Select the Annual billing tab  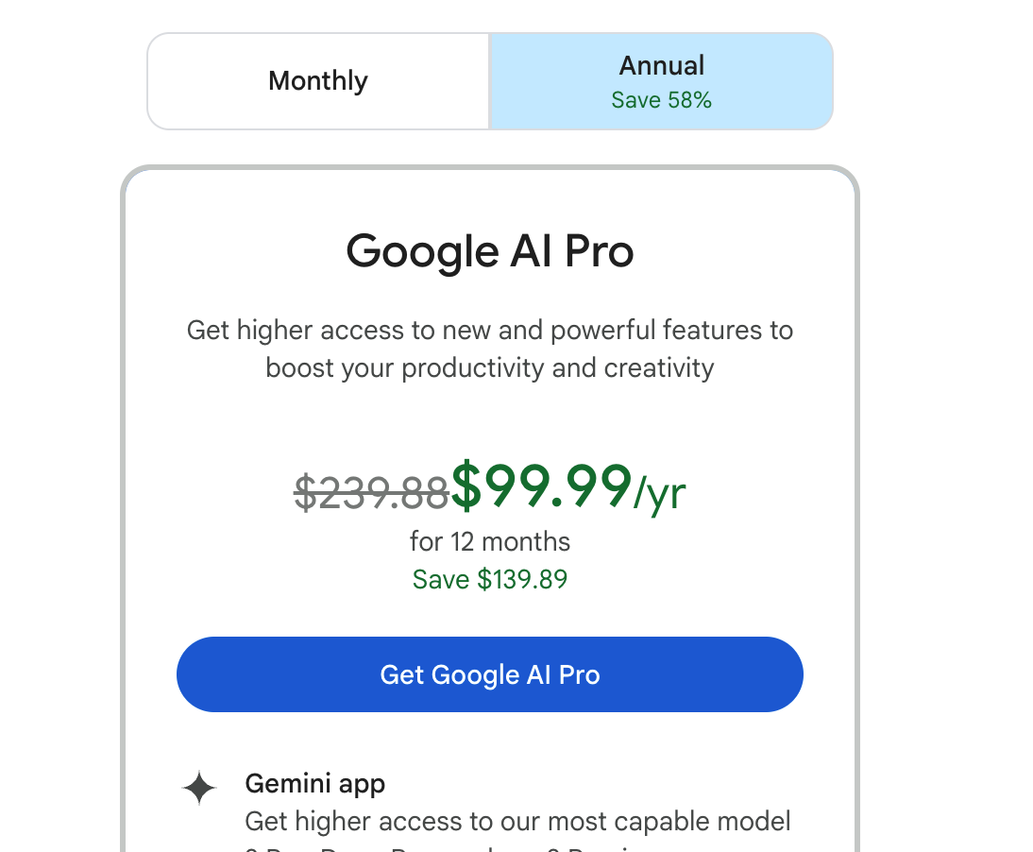click(661, 81)
